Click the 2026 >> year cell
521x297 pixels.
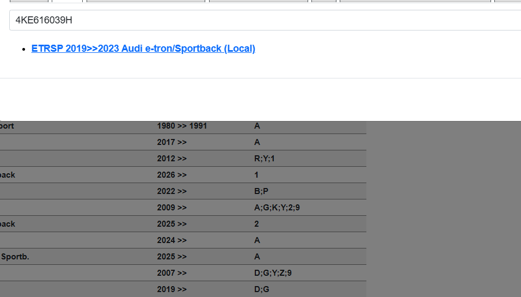click(171, 175)
